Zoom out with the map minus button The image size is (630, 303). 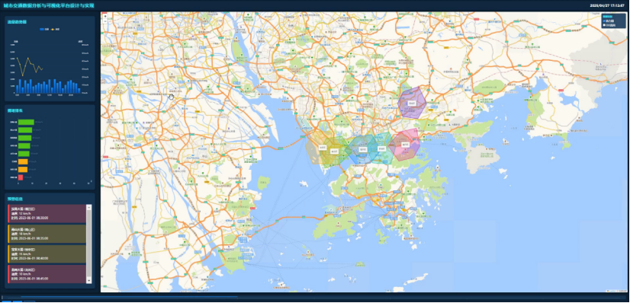(x=105, y=21)
